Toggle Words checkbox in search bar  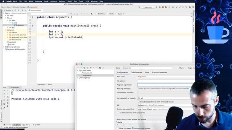point(108,14)
